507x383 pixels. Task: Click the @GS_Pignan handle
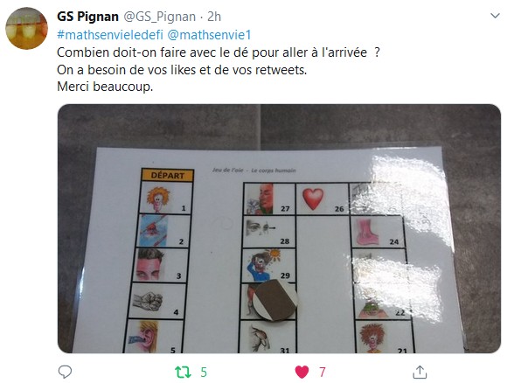tap(160, 17)
